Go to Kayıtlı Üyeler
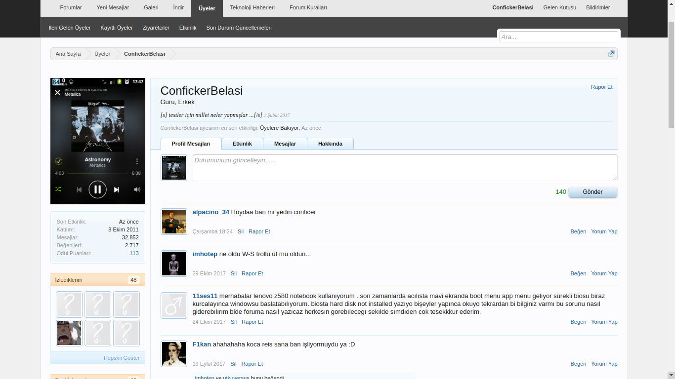675x379 pixels. 117,28
